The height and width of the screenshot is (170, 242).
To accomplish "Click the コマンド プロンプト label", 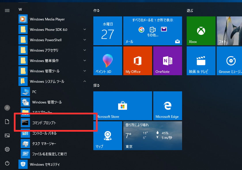I will (x=44, y=123).
